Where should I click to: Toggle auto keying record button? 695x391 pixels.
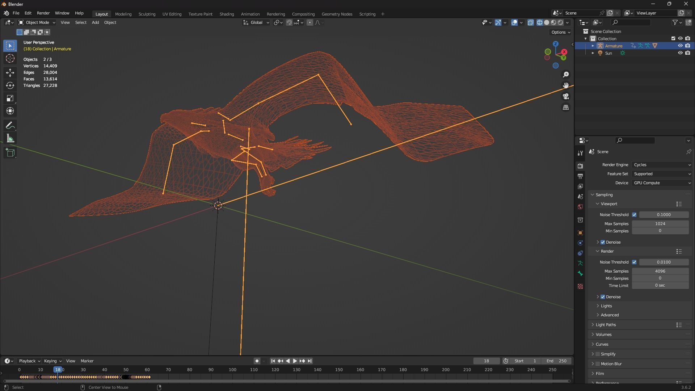click(257, 361)
